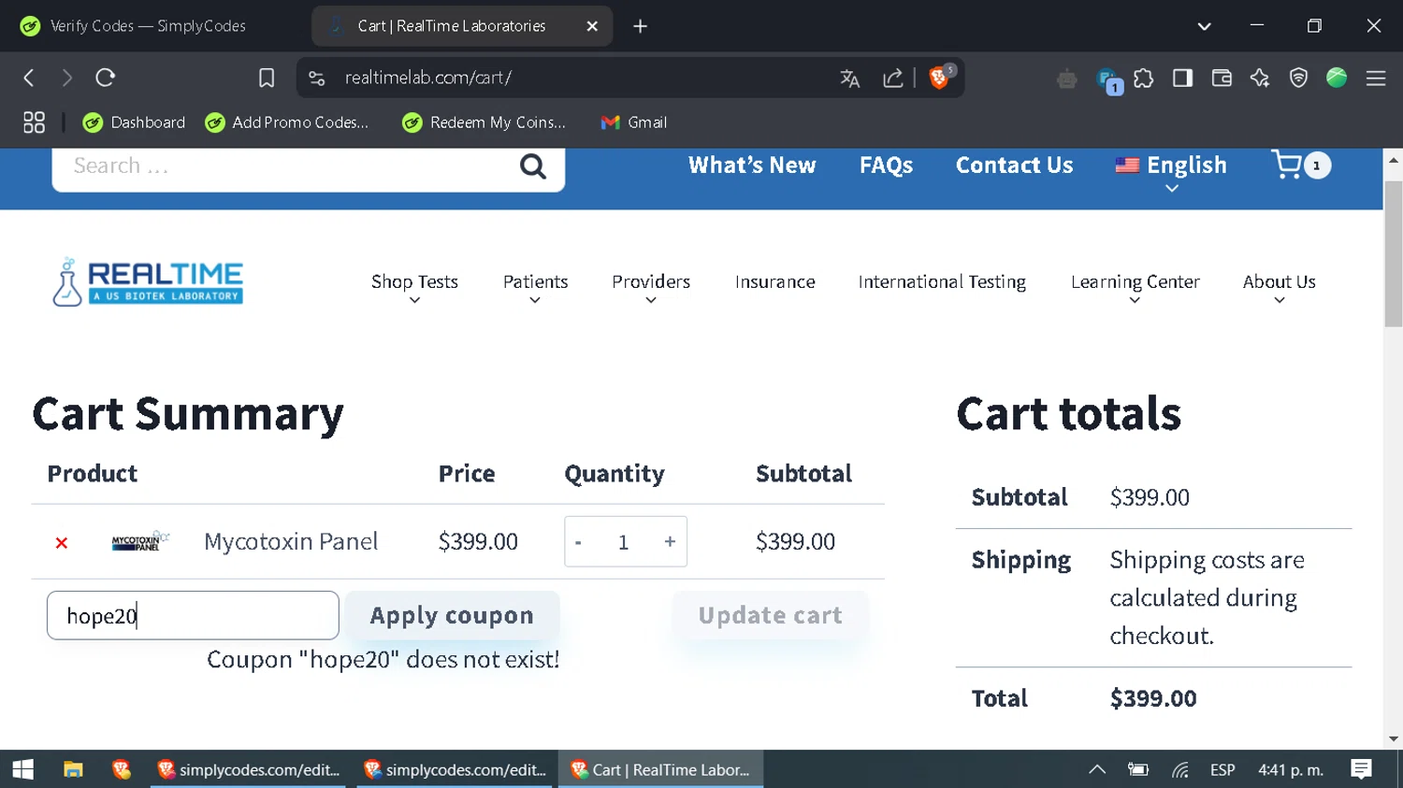Open site settings icon in address bar

click(x=317, y=78)
